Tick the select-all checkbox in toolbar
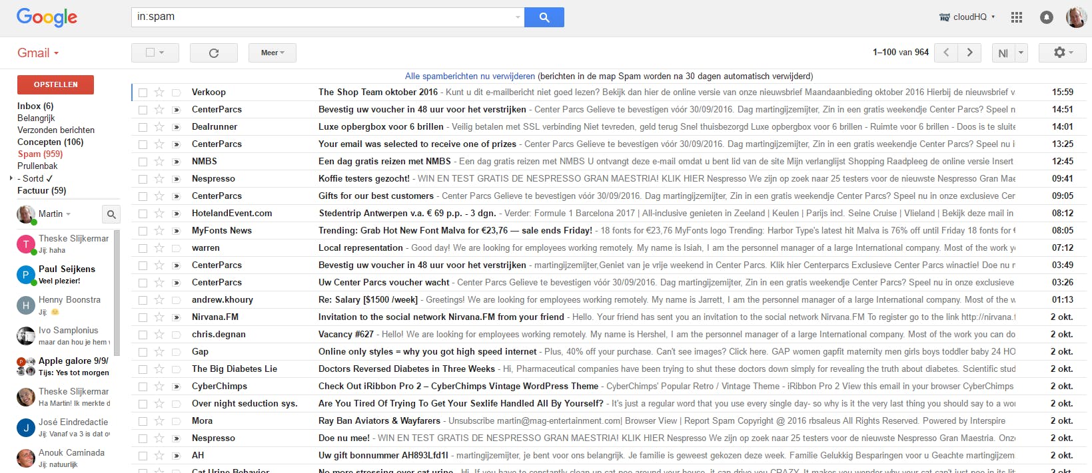Image resolution: width=1092 pixels, height=473 pixels. 150,53
